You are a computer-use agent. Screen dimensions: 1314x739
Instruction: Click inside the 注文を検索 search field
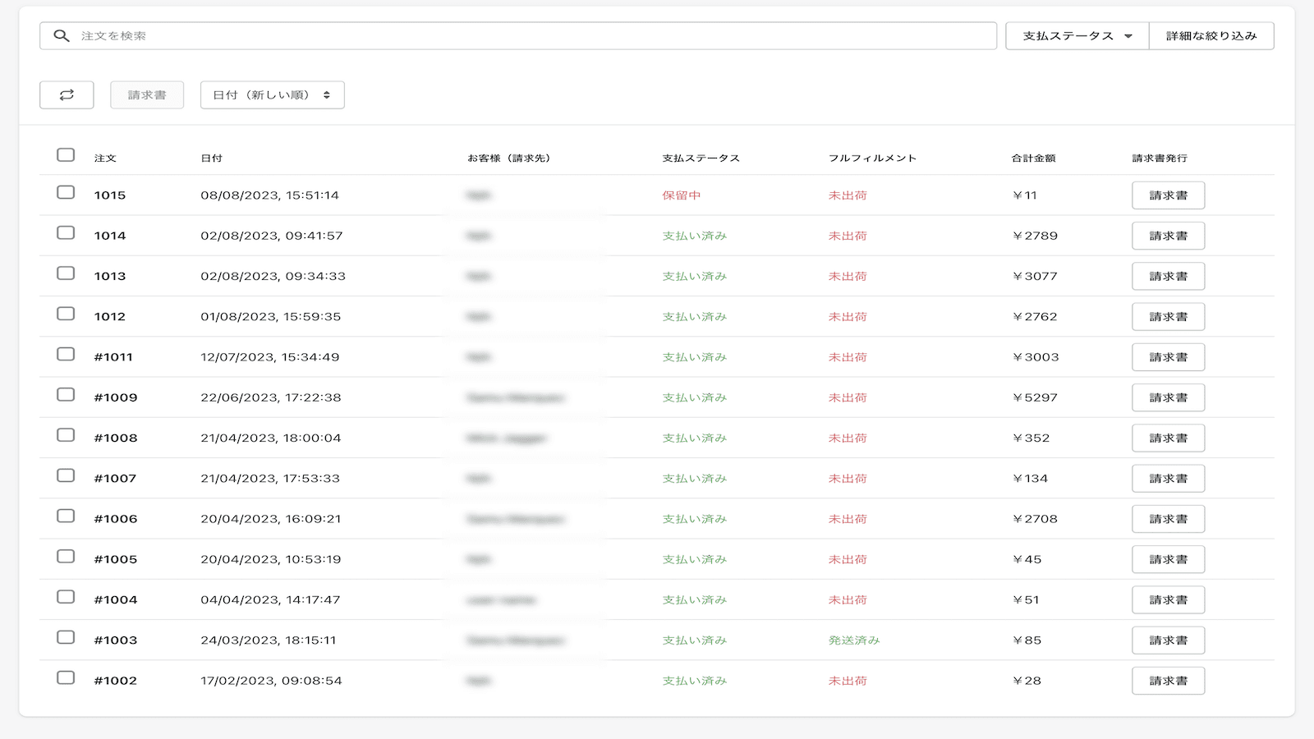coord(328,35)
